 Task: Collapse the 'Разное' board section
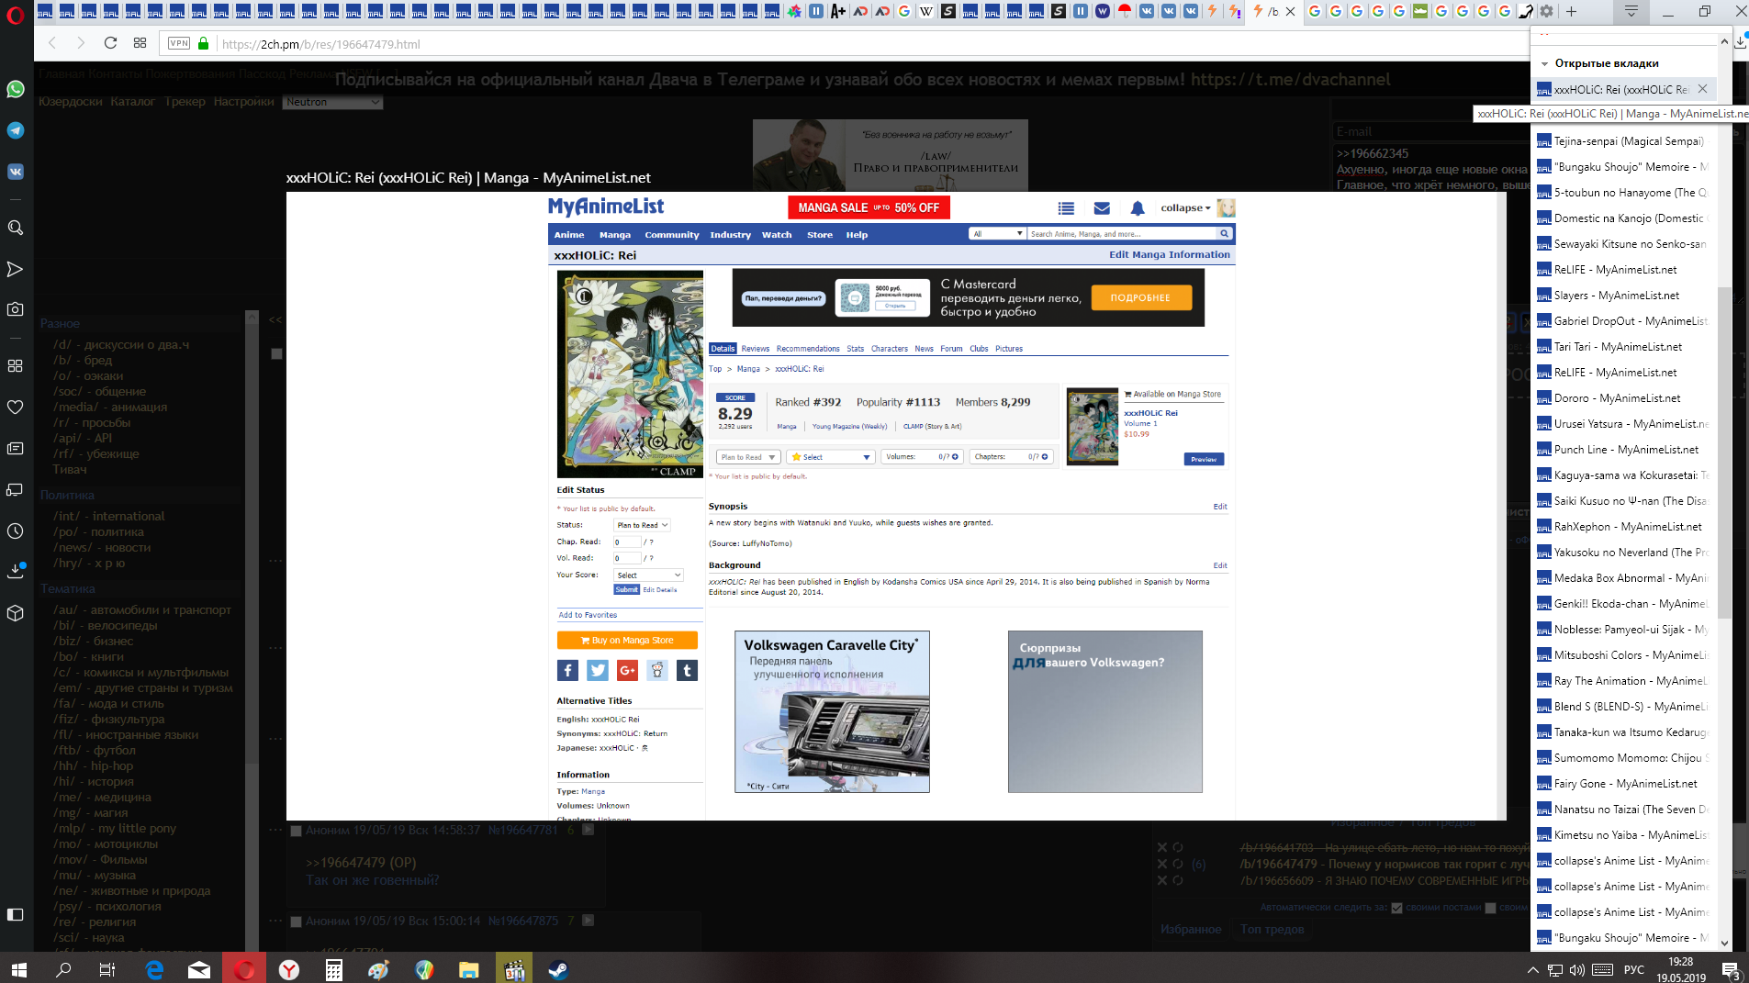click(x=60, y=324)
